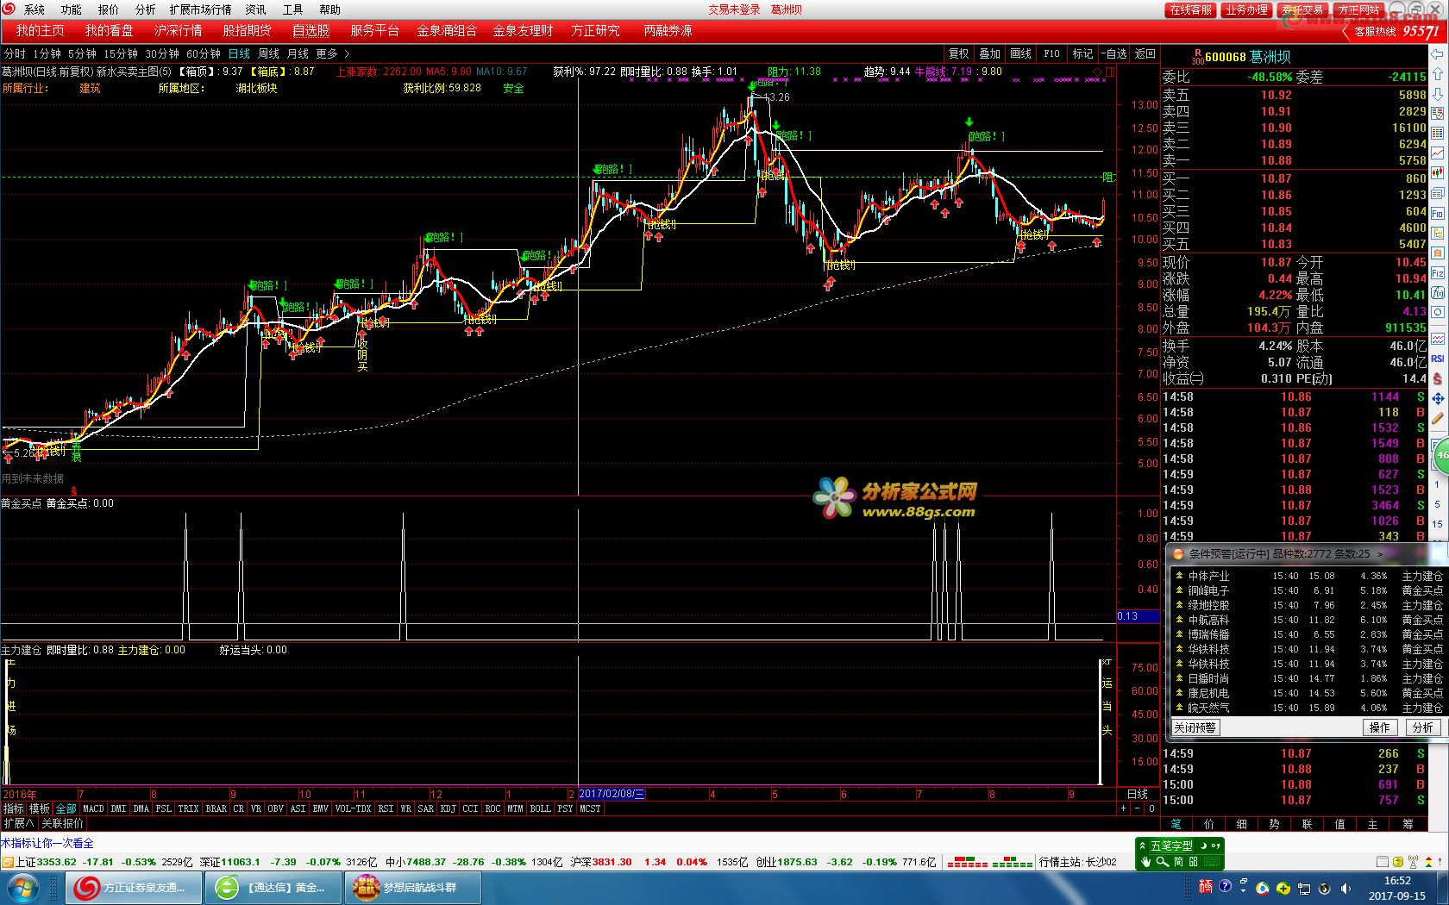Open the IME soft keyboard icon

[1211, 861]
